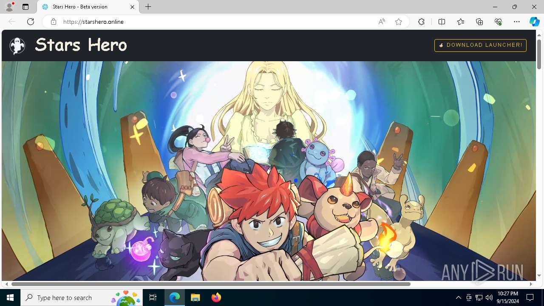
Task: Open the notification center icon
Action: (530, 297)
